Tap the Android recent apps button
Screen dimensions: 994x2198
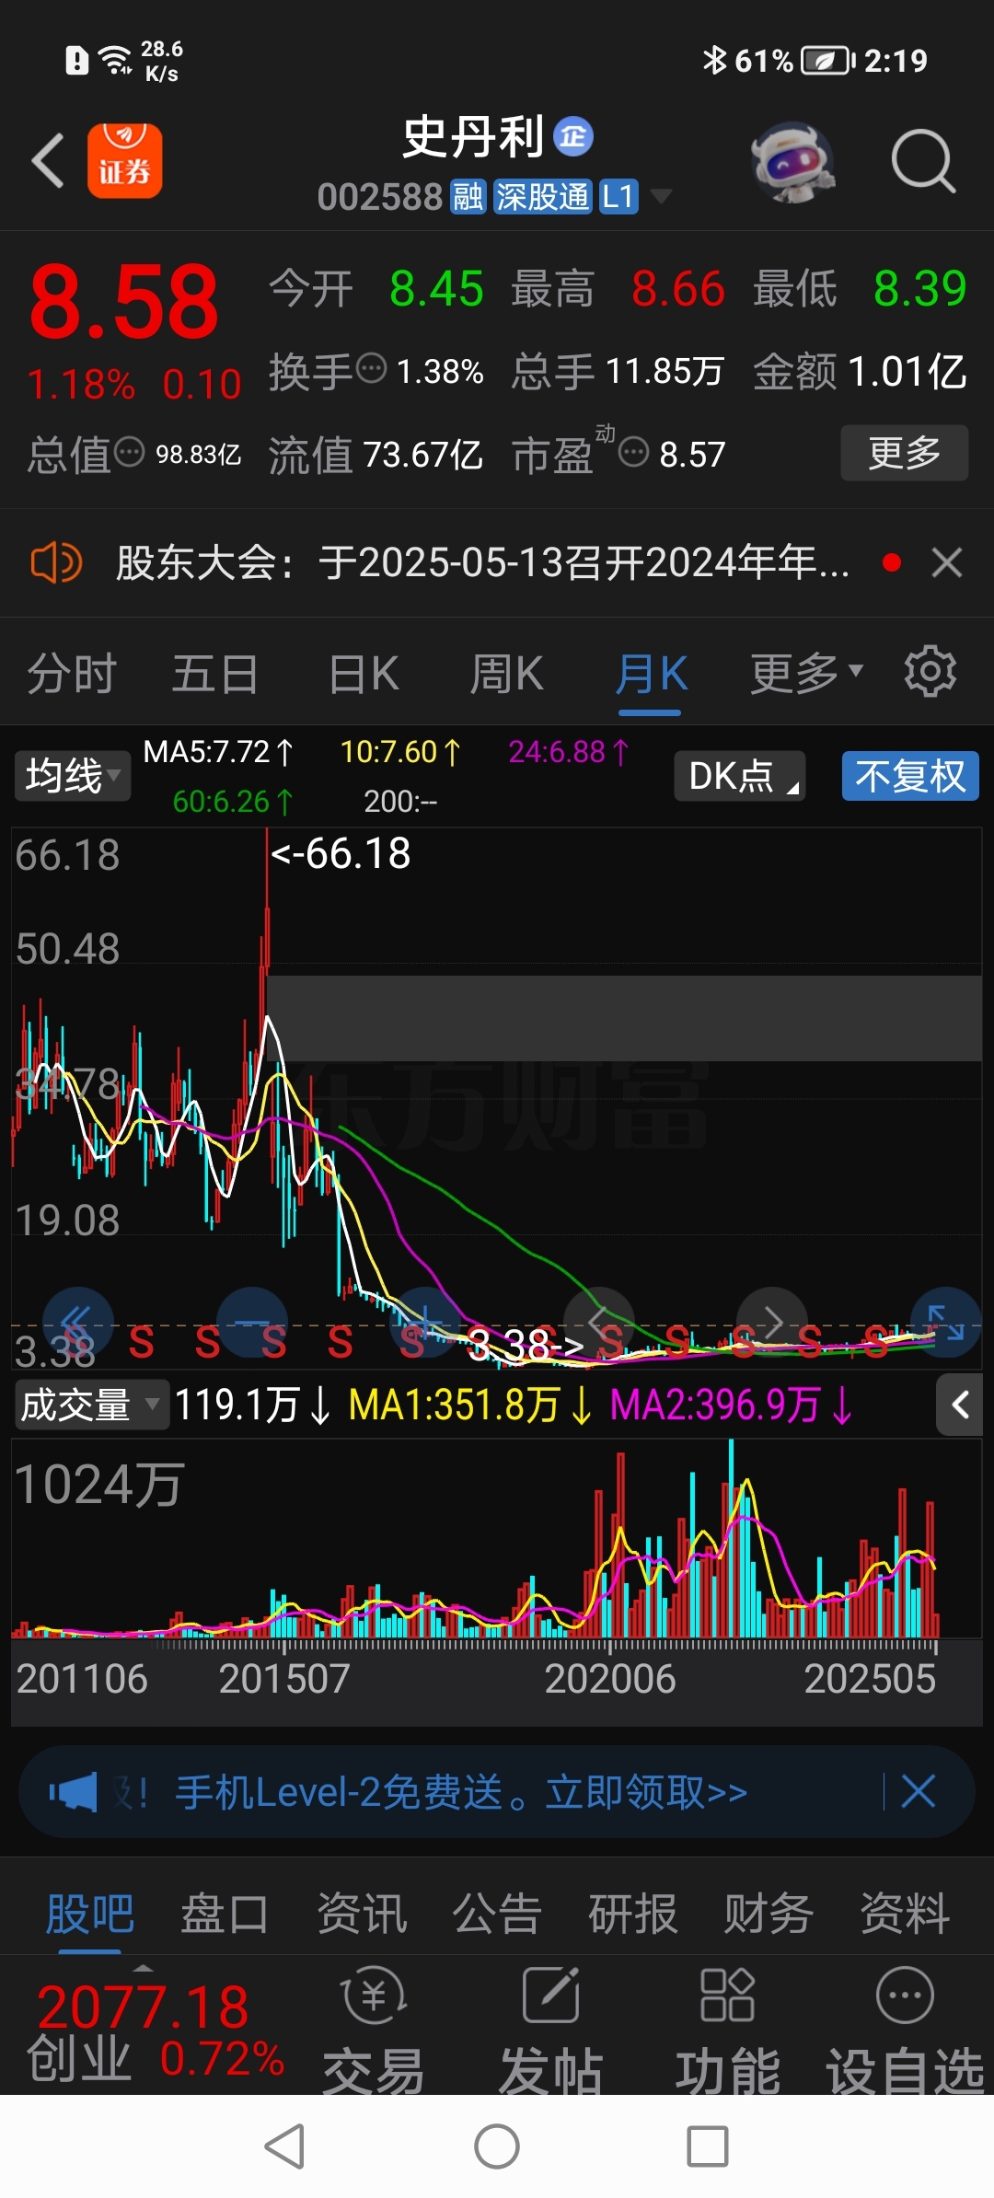tap(708, 2146)
